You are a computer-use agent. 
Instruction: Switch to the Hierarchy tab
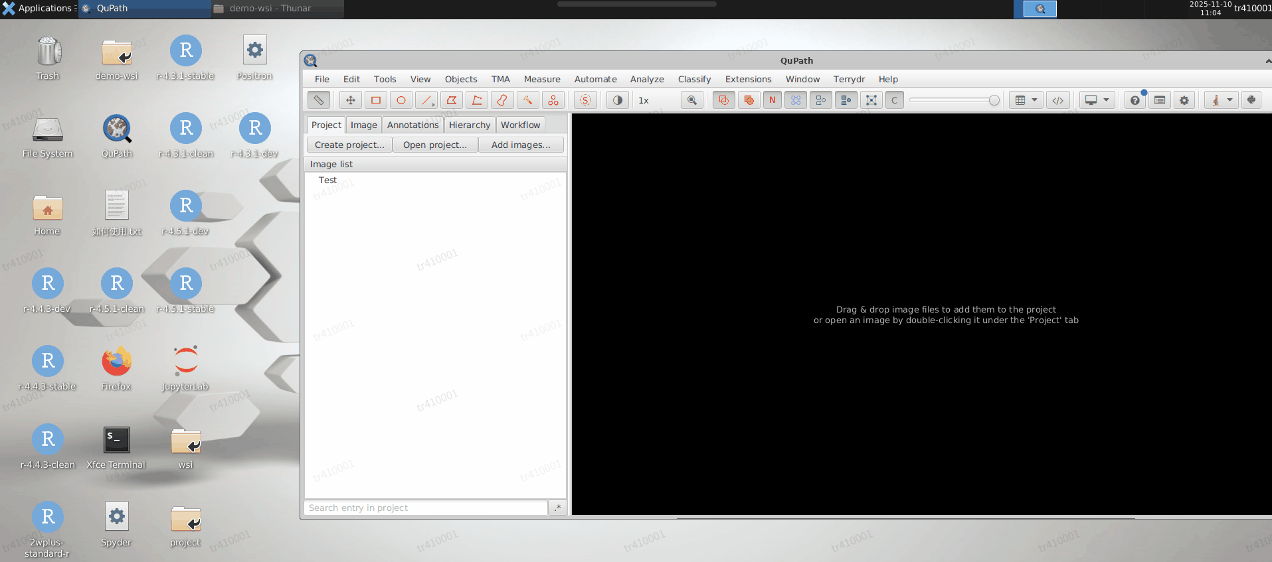470,125
